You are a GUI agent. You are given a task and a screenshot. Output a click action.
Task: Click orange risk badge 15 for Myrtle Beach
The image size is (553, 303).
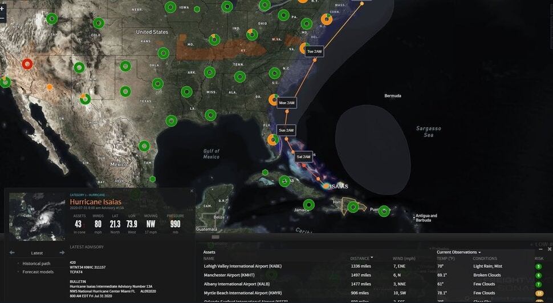pos(539,293)
